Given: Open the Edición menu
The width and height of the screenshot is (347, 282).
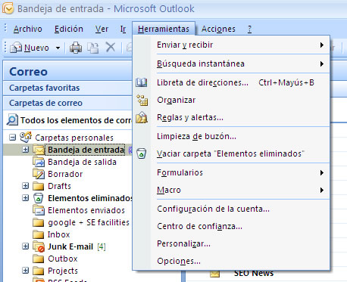Looking at the screenshot, I should [69, 29].
